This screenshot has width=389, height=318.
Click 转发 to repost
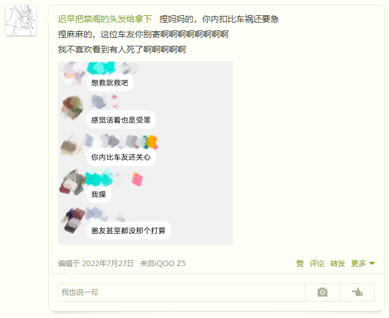point(338,263)
